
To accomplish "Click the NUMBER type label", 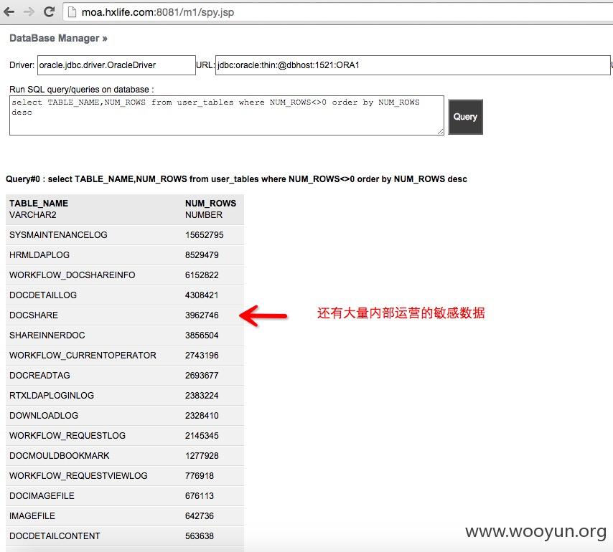I will [204, 215].
